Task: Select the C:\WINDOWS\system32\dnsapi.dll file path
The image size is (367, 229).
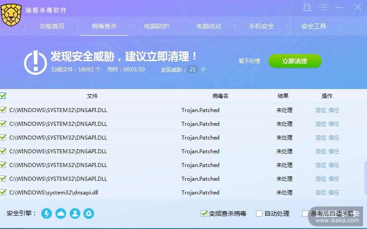Action: (54, 193)
